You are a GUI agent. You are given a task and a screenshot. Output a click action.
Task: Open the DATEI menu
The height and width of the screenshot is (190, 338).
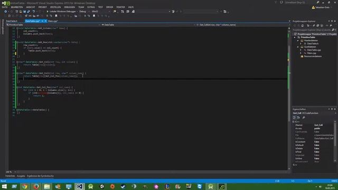(5, 7)
